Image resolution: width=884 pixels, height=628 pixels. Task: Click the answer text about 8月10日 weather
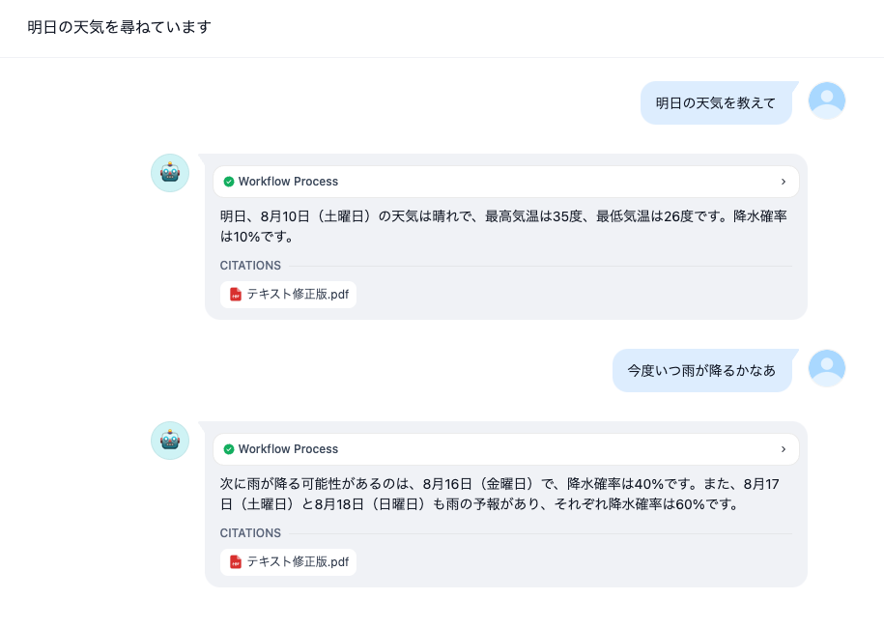(502, 226)
